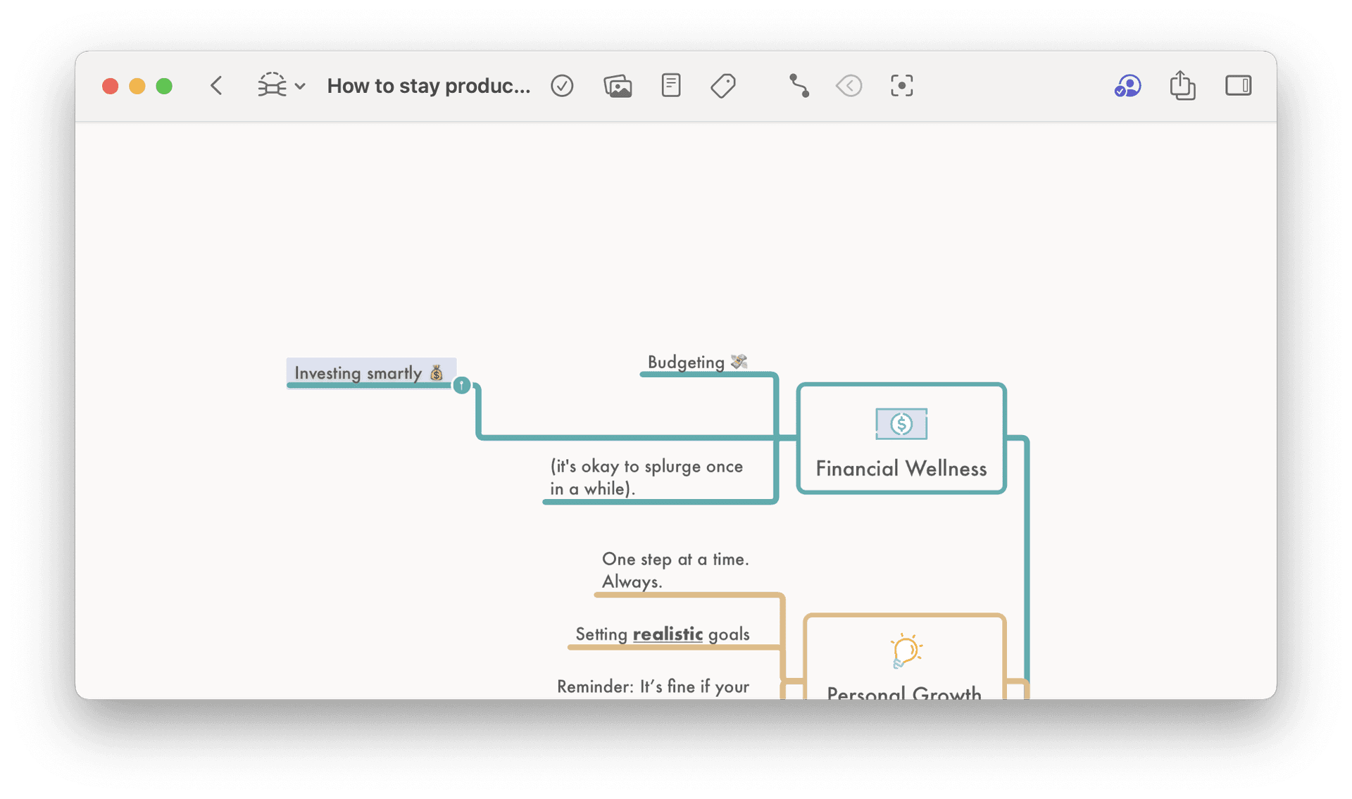Click Setting realistic goals node

(662, 634)
